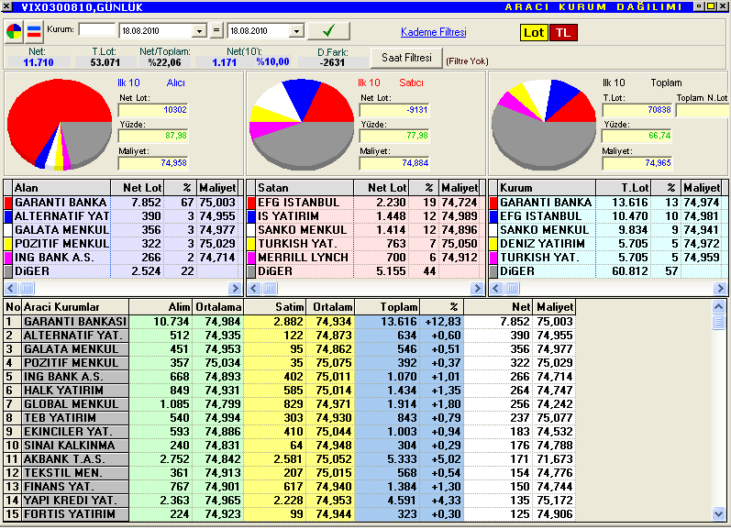731x529 pixels.
Task: Click POZITIF MENKUL yellow color swatch
Action: point(8,244)
